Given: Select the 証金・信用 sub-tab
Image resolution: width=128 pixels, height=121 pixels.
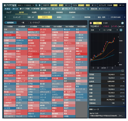Looking at the screenshot, I should 102,17.
